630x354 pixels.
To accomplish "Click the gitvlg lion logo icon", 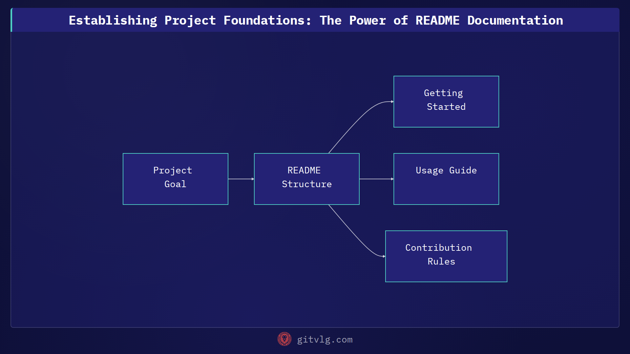I will (x=284, y=339).
